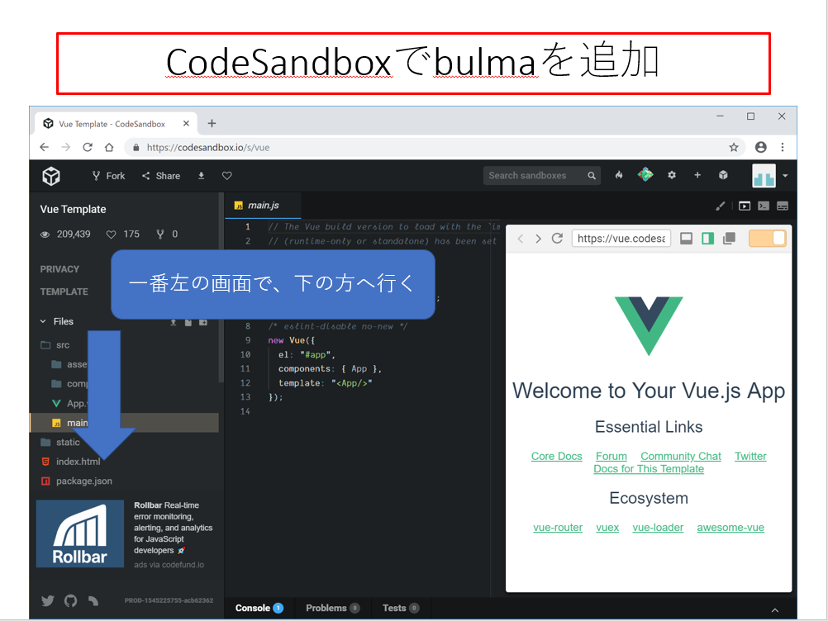828x621 pixels.
Task: Click the prettify brush icon
Action: point(720,206)
